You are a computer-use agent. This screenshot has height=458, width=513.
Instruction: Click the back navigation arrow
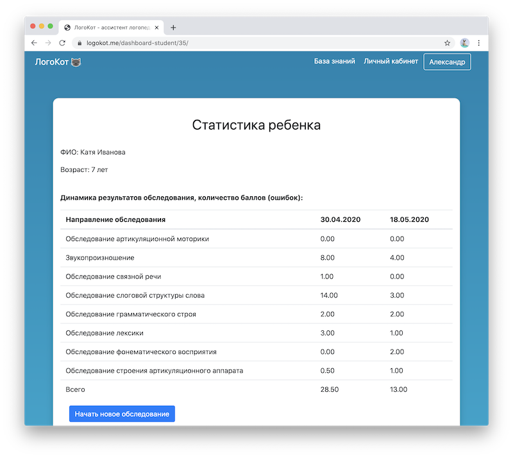click(x=33, y=42)
